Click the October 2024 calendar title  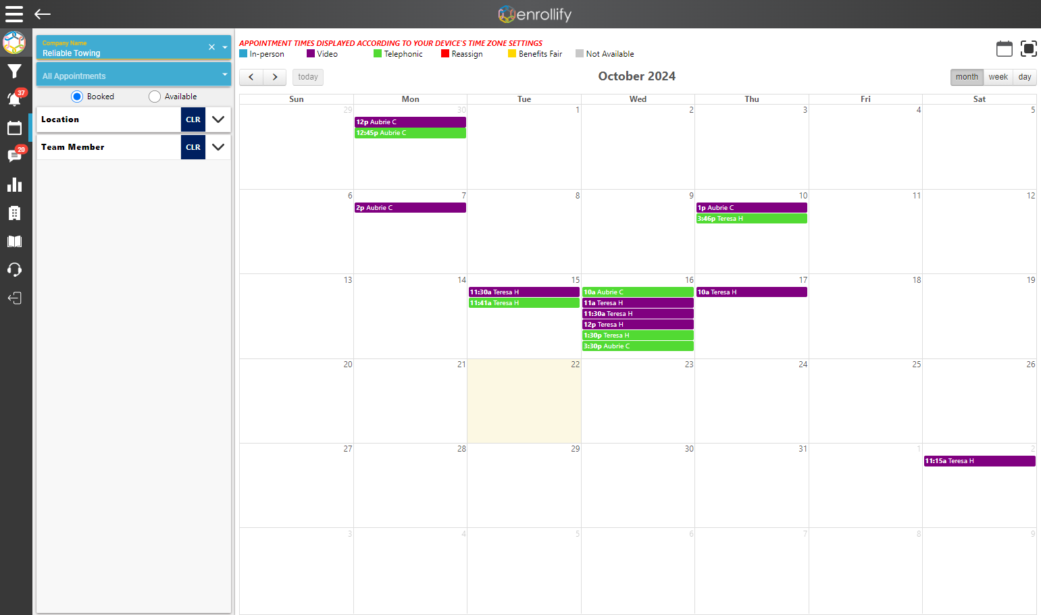pyautogui.click(x=637, y=76)
